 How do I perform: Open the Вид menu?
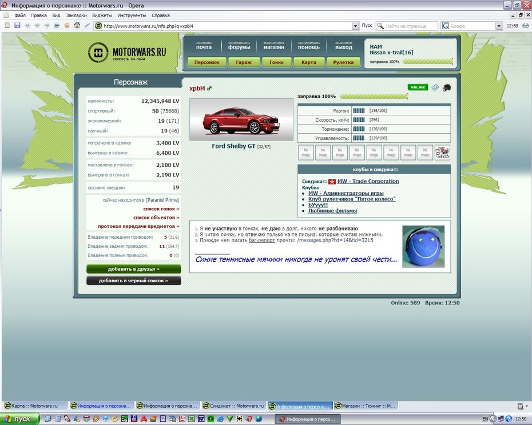pyautogui.click(x=56, y=15)
